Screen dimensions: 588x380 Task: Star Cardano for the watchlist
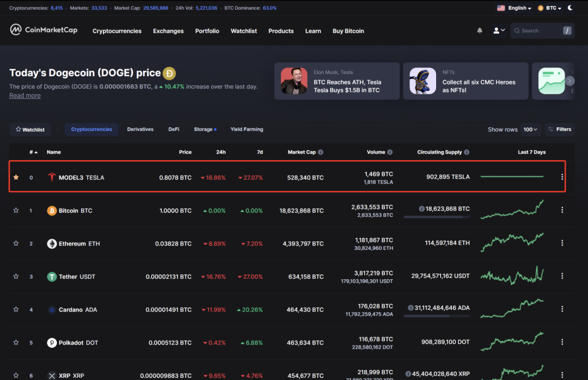[16, 309]
